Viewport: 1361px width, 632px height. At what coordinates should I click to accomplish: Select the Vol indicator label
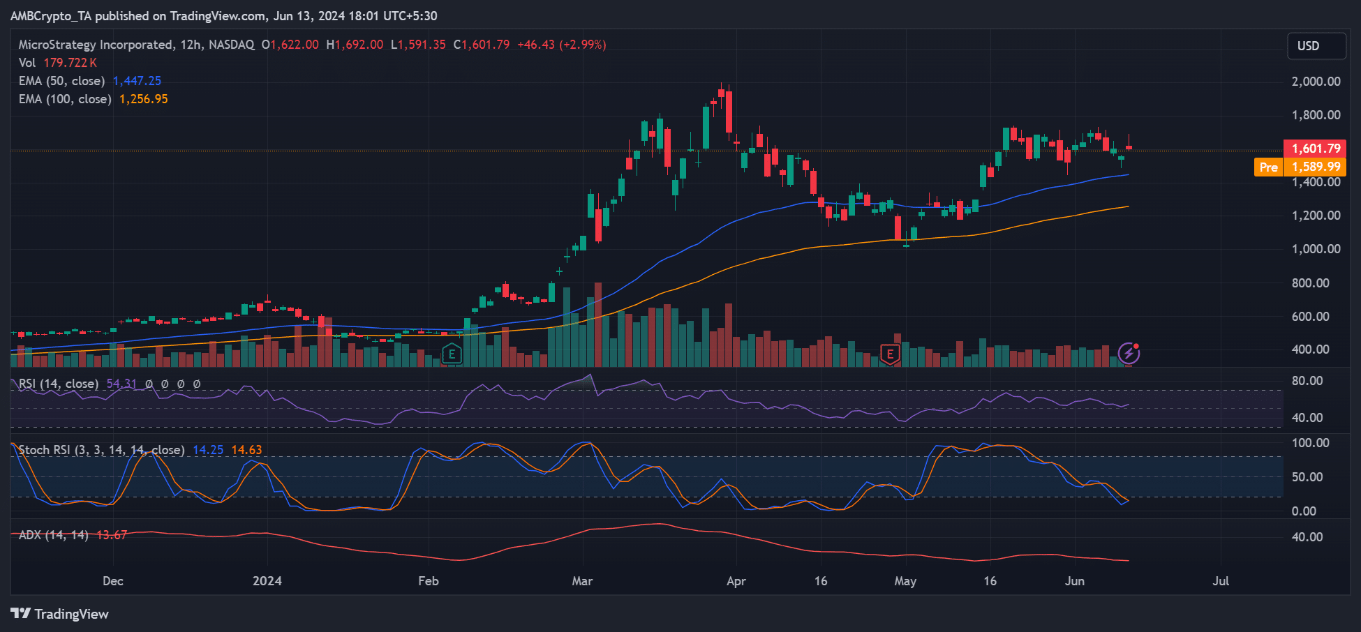27,63
